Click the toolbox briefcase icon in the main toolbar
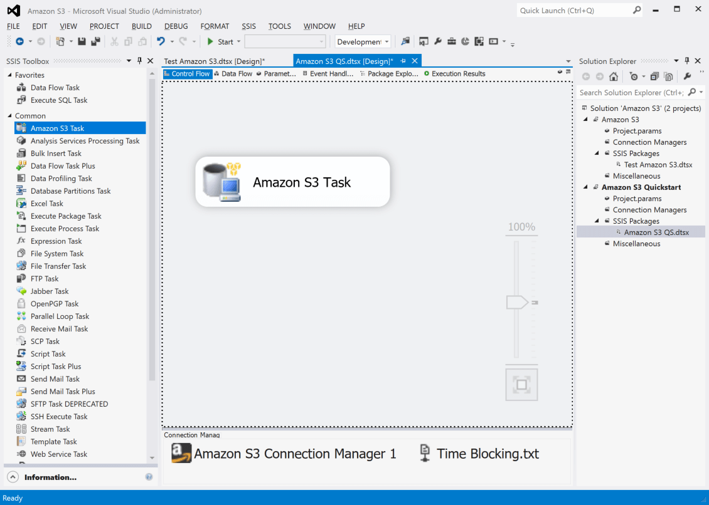 click(x=451, y=41)
